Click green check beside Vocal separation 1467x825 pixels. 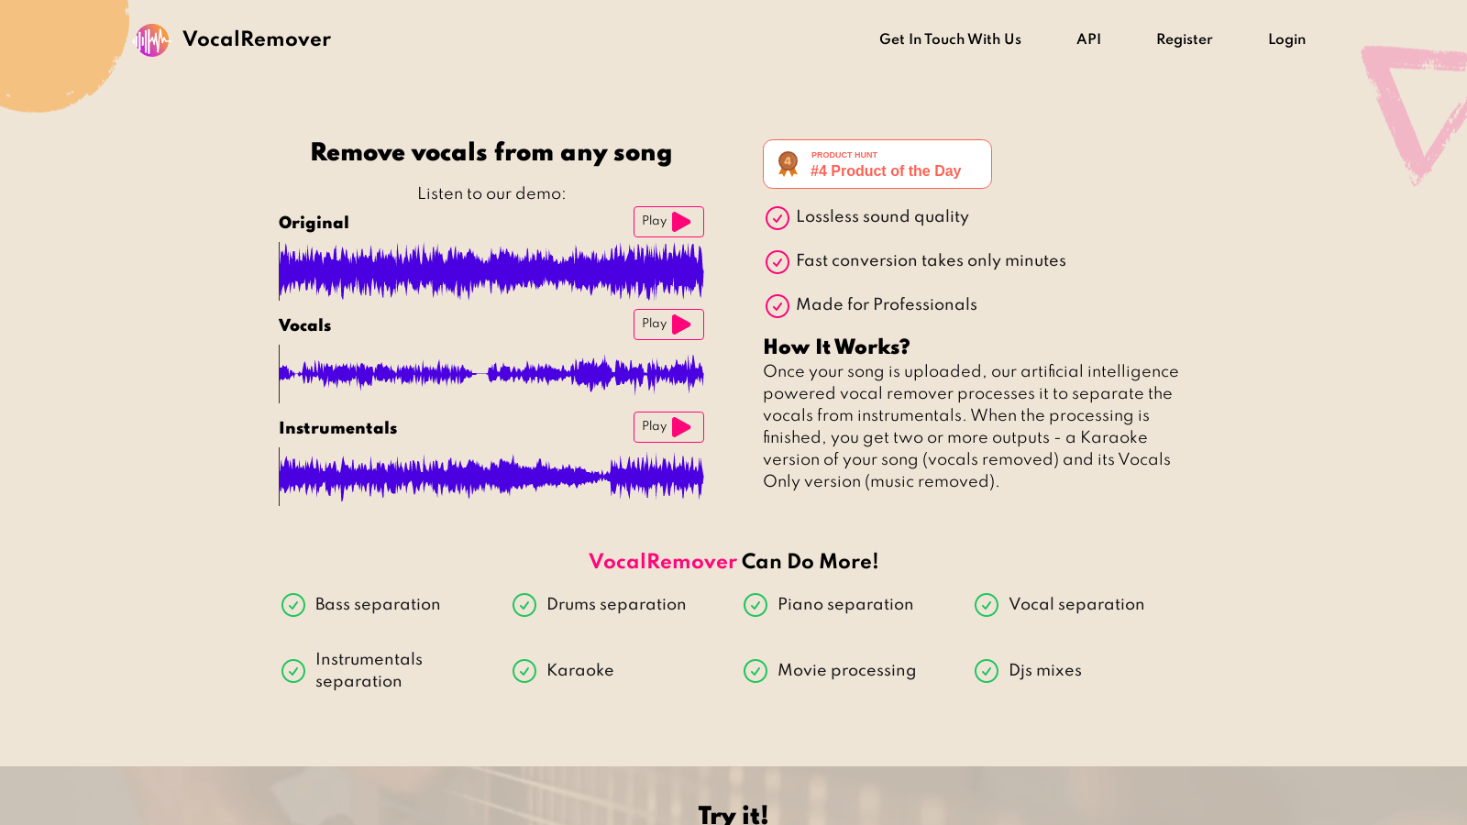point(987,605)
